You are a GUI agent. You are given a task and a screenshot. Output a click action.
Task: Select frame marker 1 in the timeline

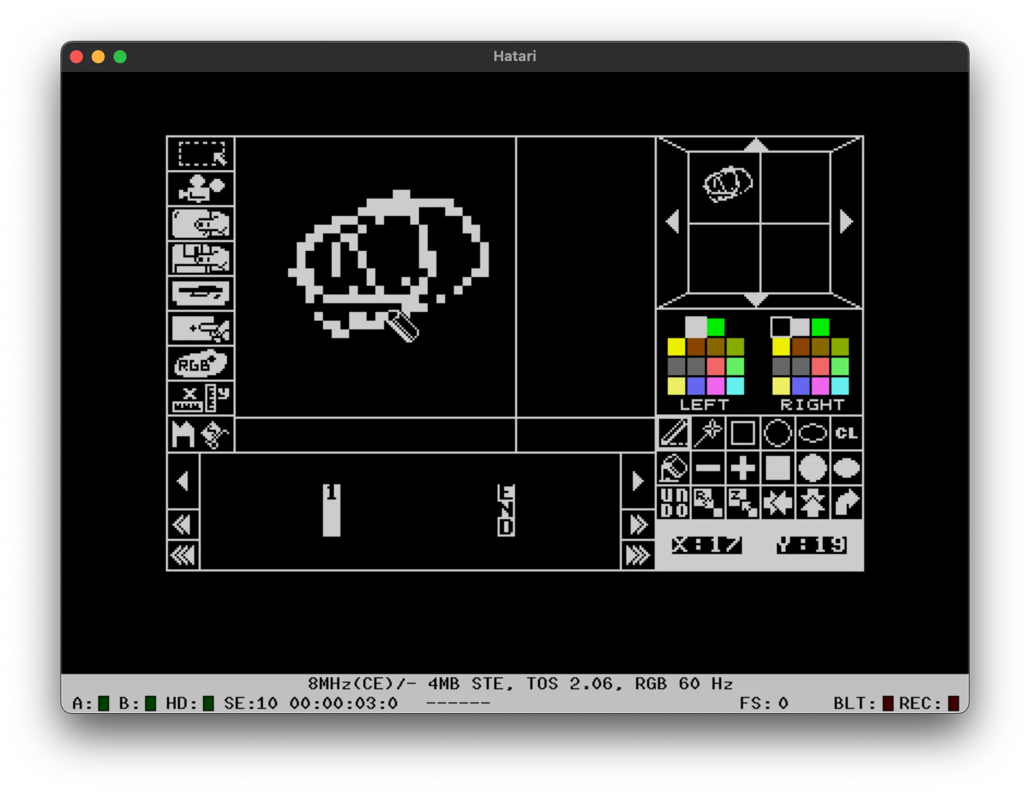point(332,510)
